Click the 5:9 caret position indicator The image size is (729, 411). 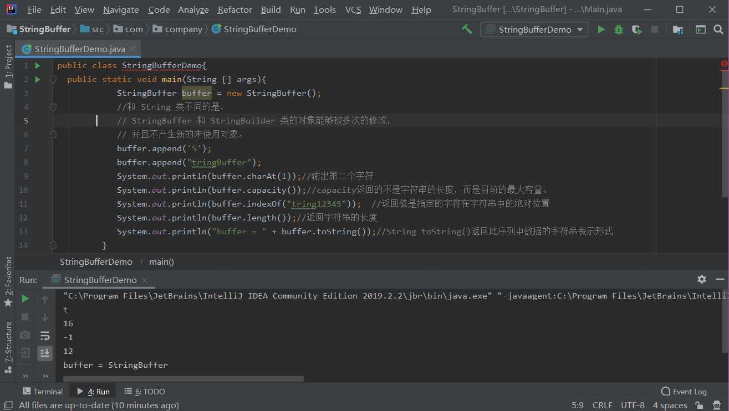click(577, 405)
